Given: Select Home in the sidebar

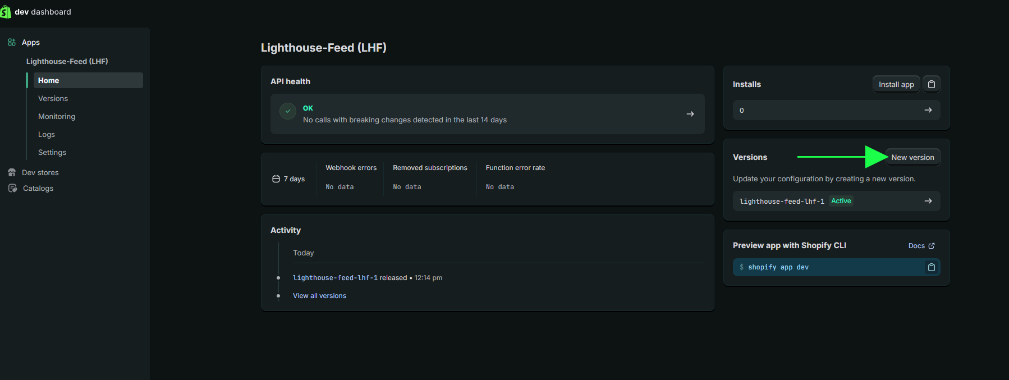Looking at the screenshot, I should tap(88, 80).
